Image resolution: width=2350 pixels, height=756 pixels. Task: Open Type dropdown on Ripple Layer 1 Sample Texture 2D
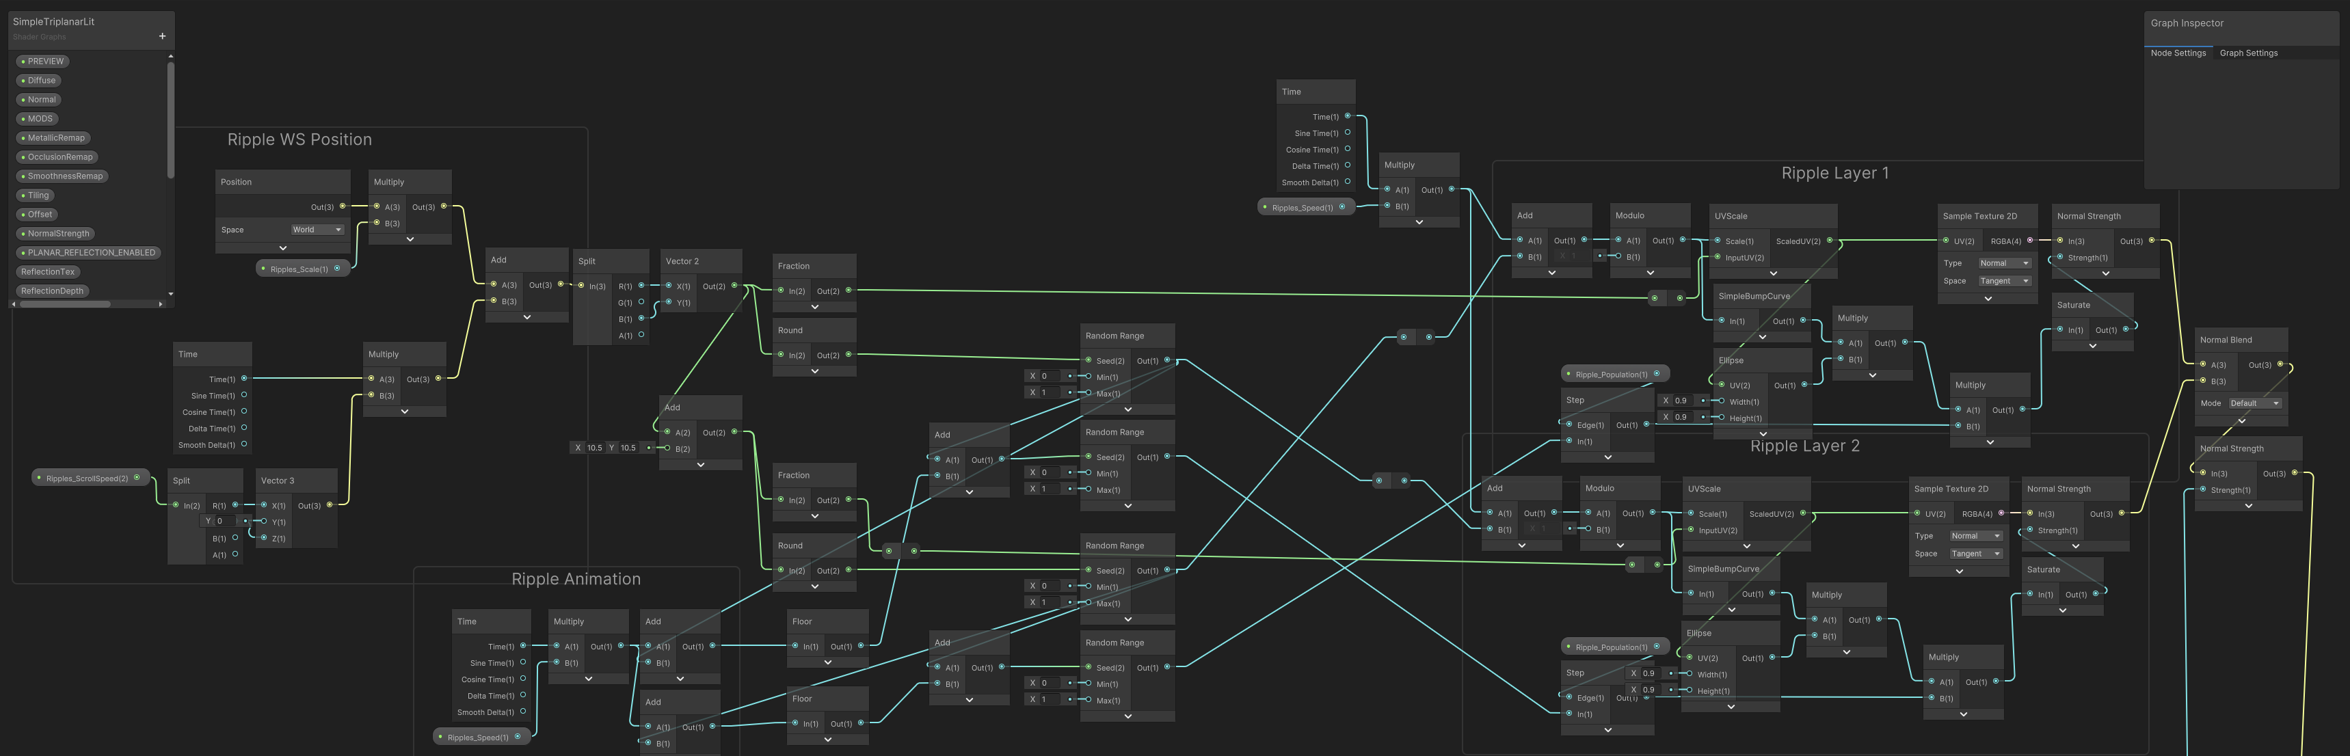pos(2004,264)
